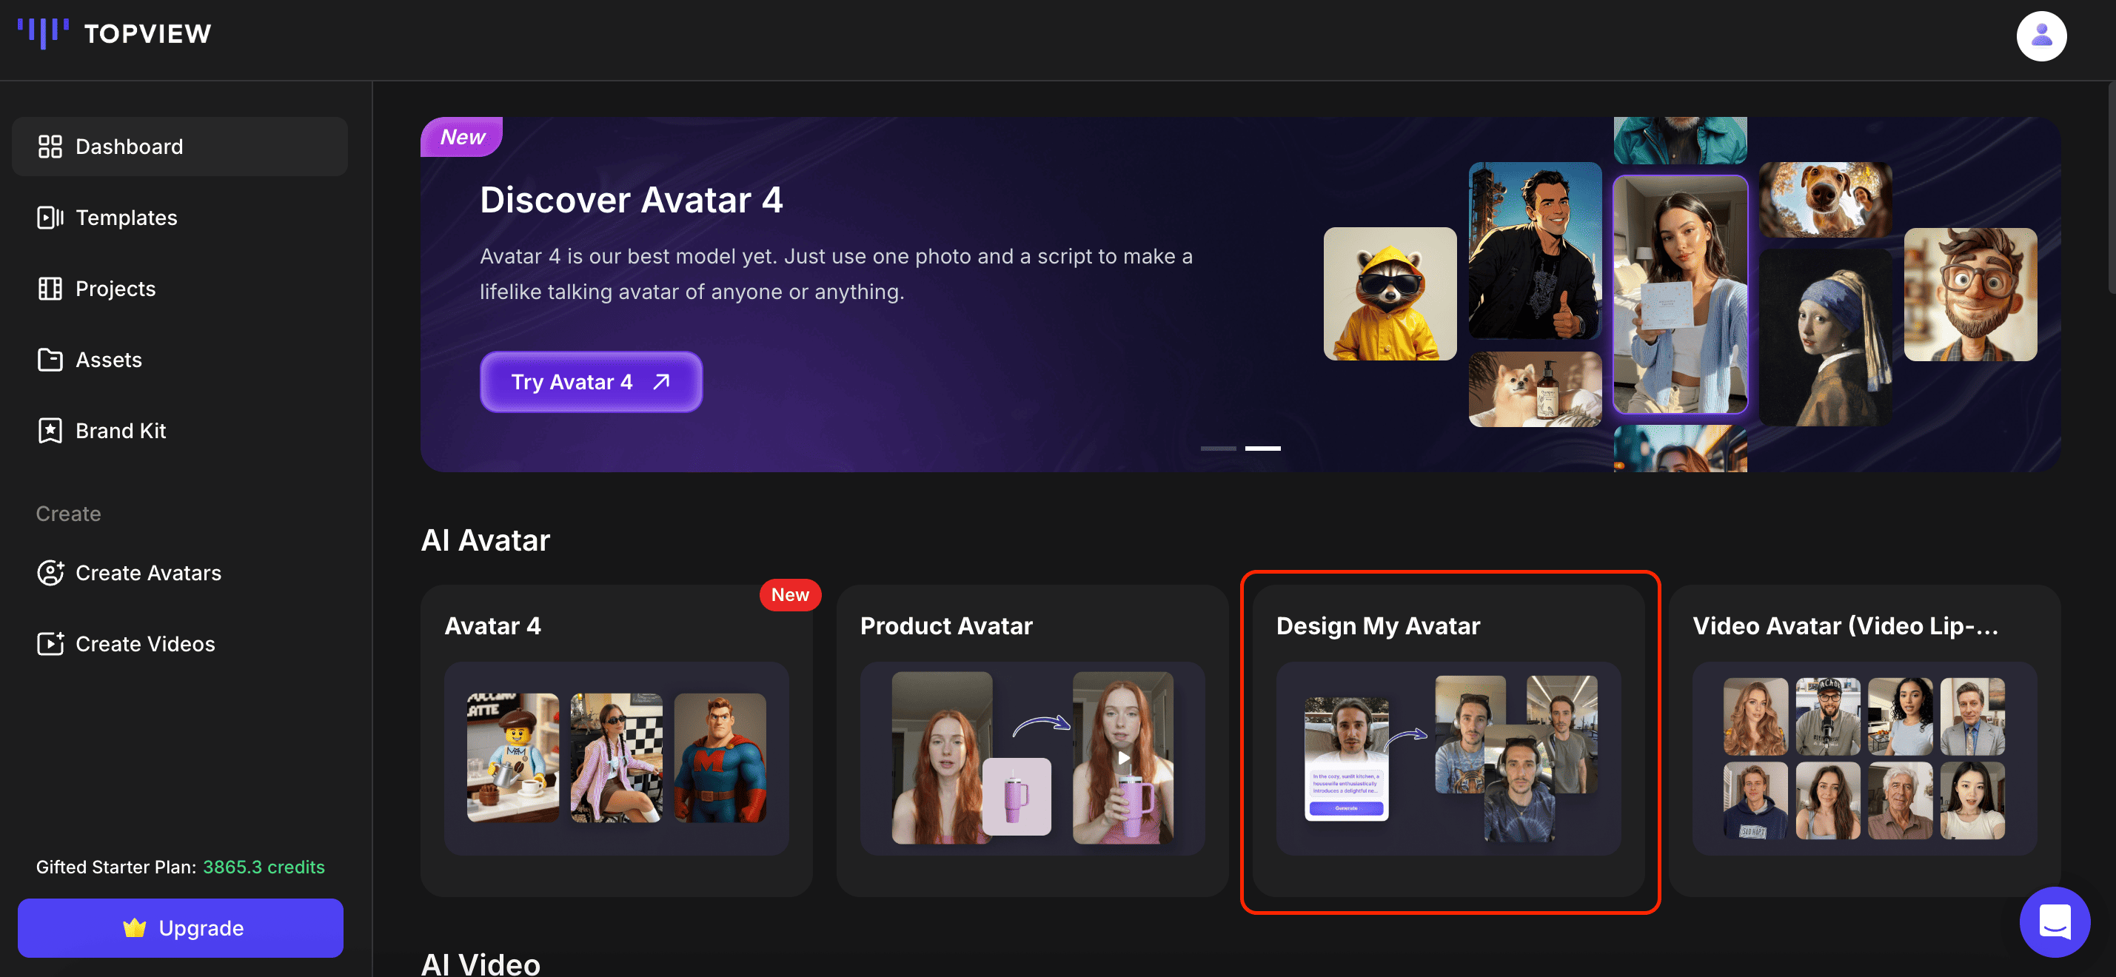Select the Create Videos icon
2116x977 pixels.
50,644
